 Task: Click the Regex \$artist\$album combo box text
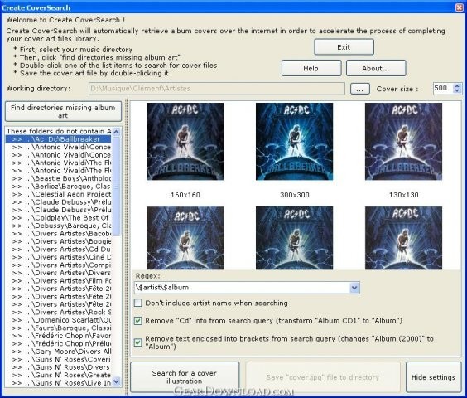(242, 288)
